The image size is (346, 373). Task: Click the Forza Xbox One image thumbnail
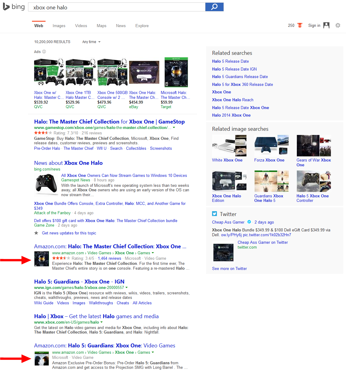(x=271, y=146)
